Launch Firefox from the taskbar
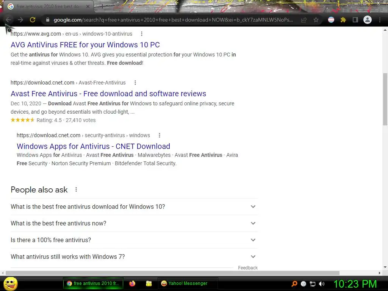Screen dimensions: 388x291 coord(132,283)
